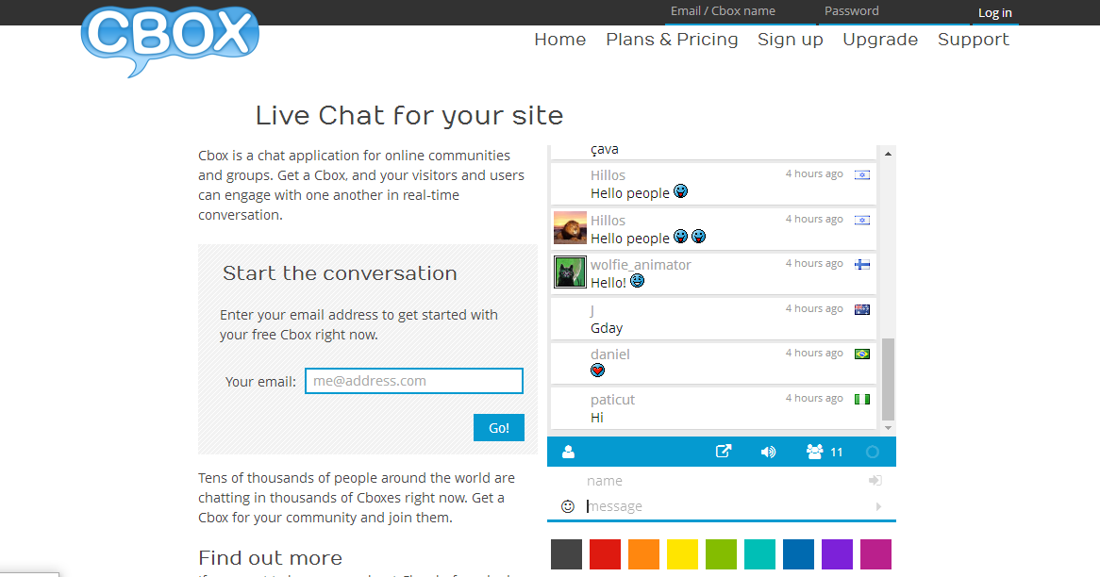Go to the Support section
The width and height of the screenshot is (1100, 577).
point(974,40)
